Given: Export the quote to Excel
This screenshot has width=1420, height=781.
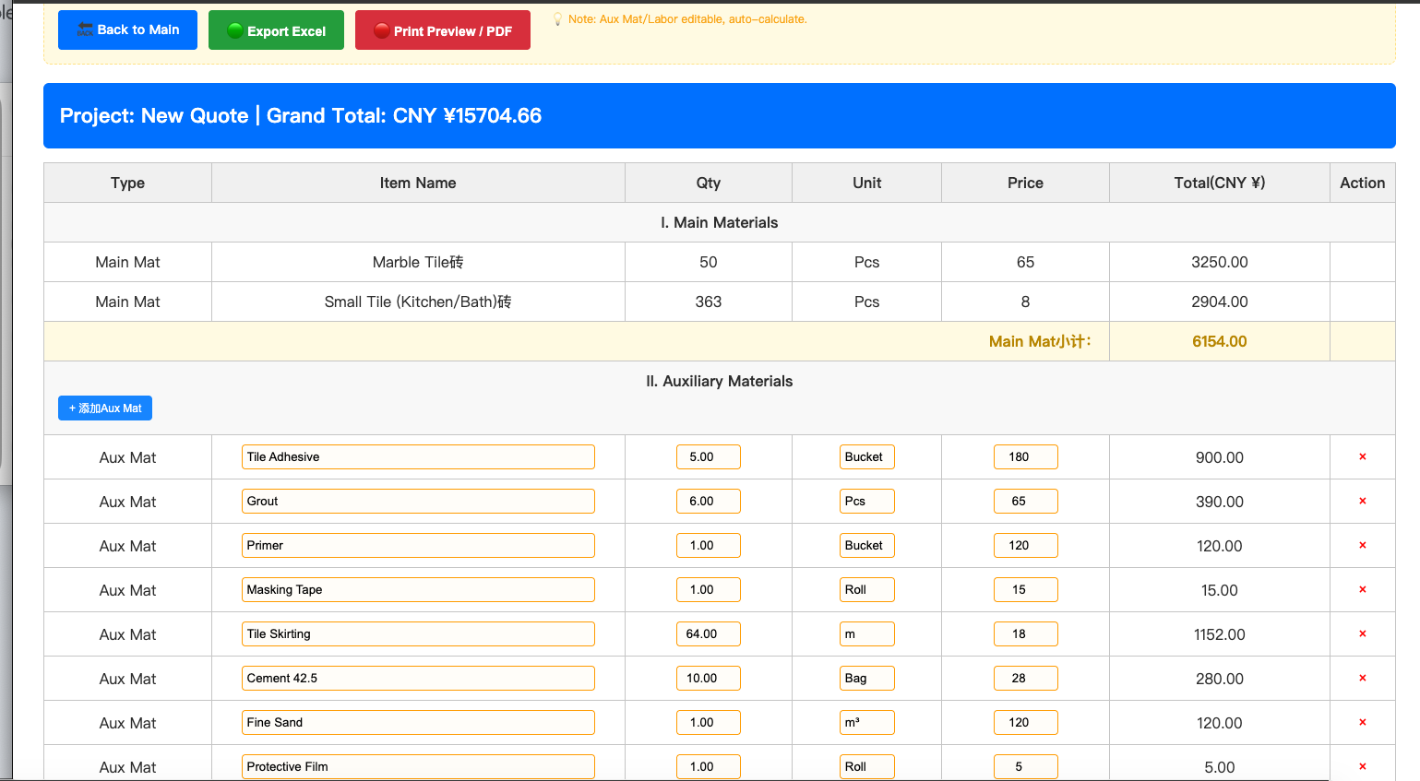Looking at the screenshot, I should click(276, 30).
